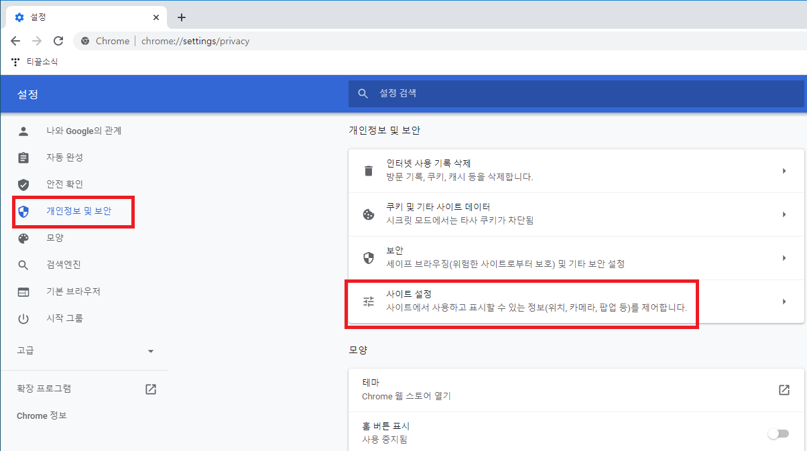Select the 자동 완성 document icon
This screenshot has height=451, width=807.
point(23,157)
